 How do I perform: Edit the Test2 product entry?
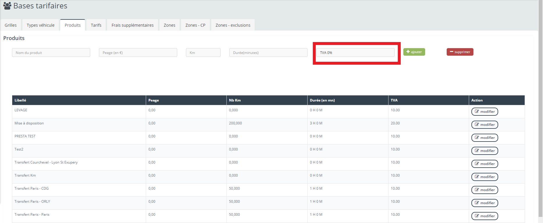click(485, 151)
